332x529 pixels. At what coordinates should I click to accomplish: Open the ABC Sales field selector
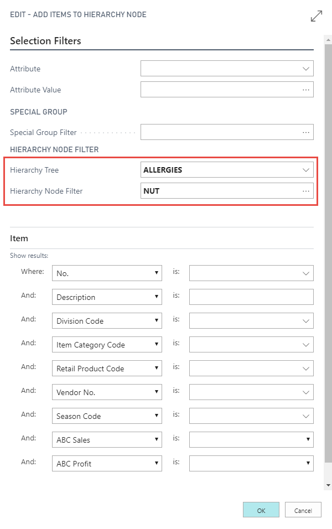pos(107,440)
